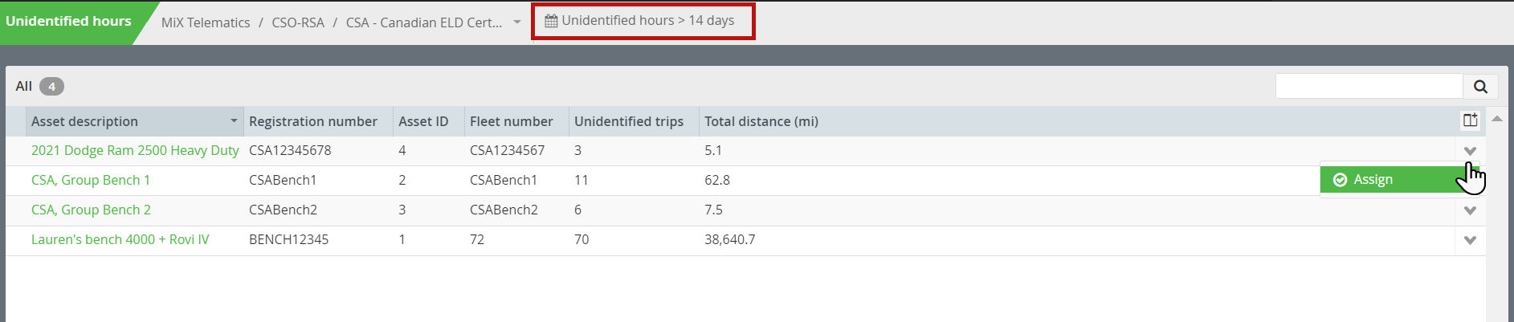Click the search magnifier icon

(1480, 87)
